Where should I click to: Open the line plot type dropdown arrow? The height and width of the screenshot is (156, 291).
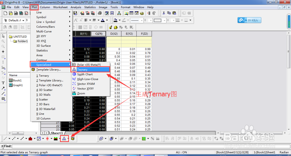[x=9, y=138]
